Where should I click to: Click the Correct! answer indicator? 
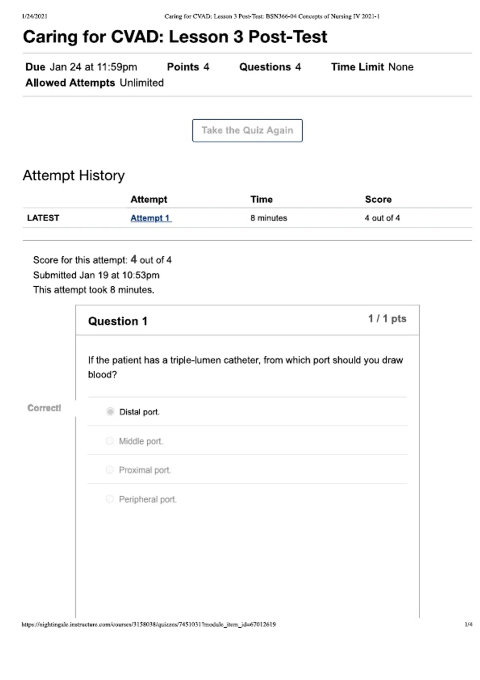pos(44,408)
